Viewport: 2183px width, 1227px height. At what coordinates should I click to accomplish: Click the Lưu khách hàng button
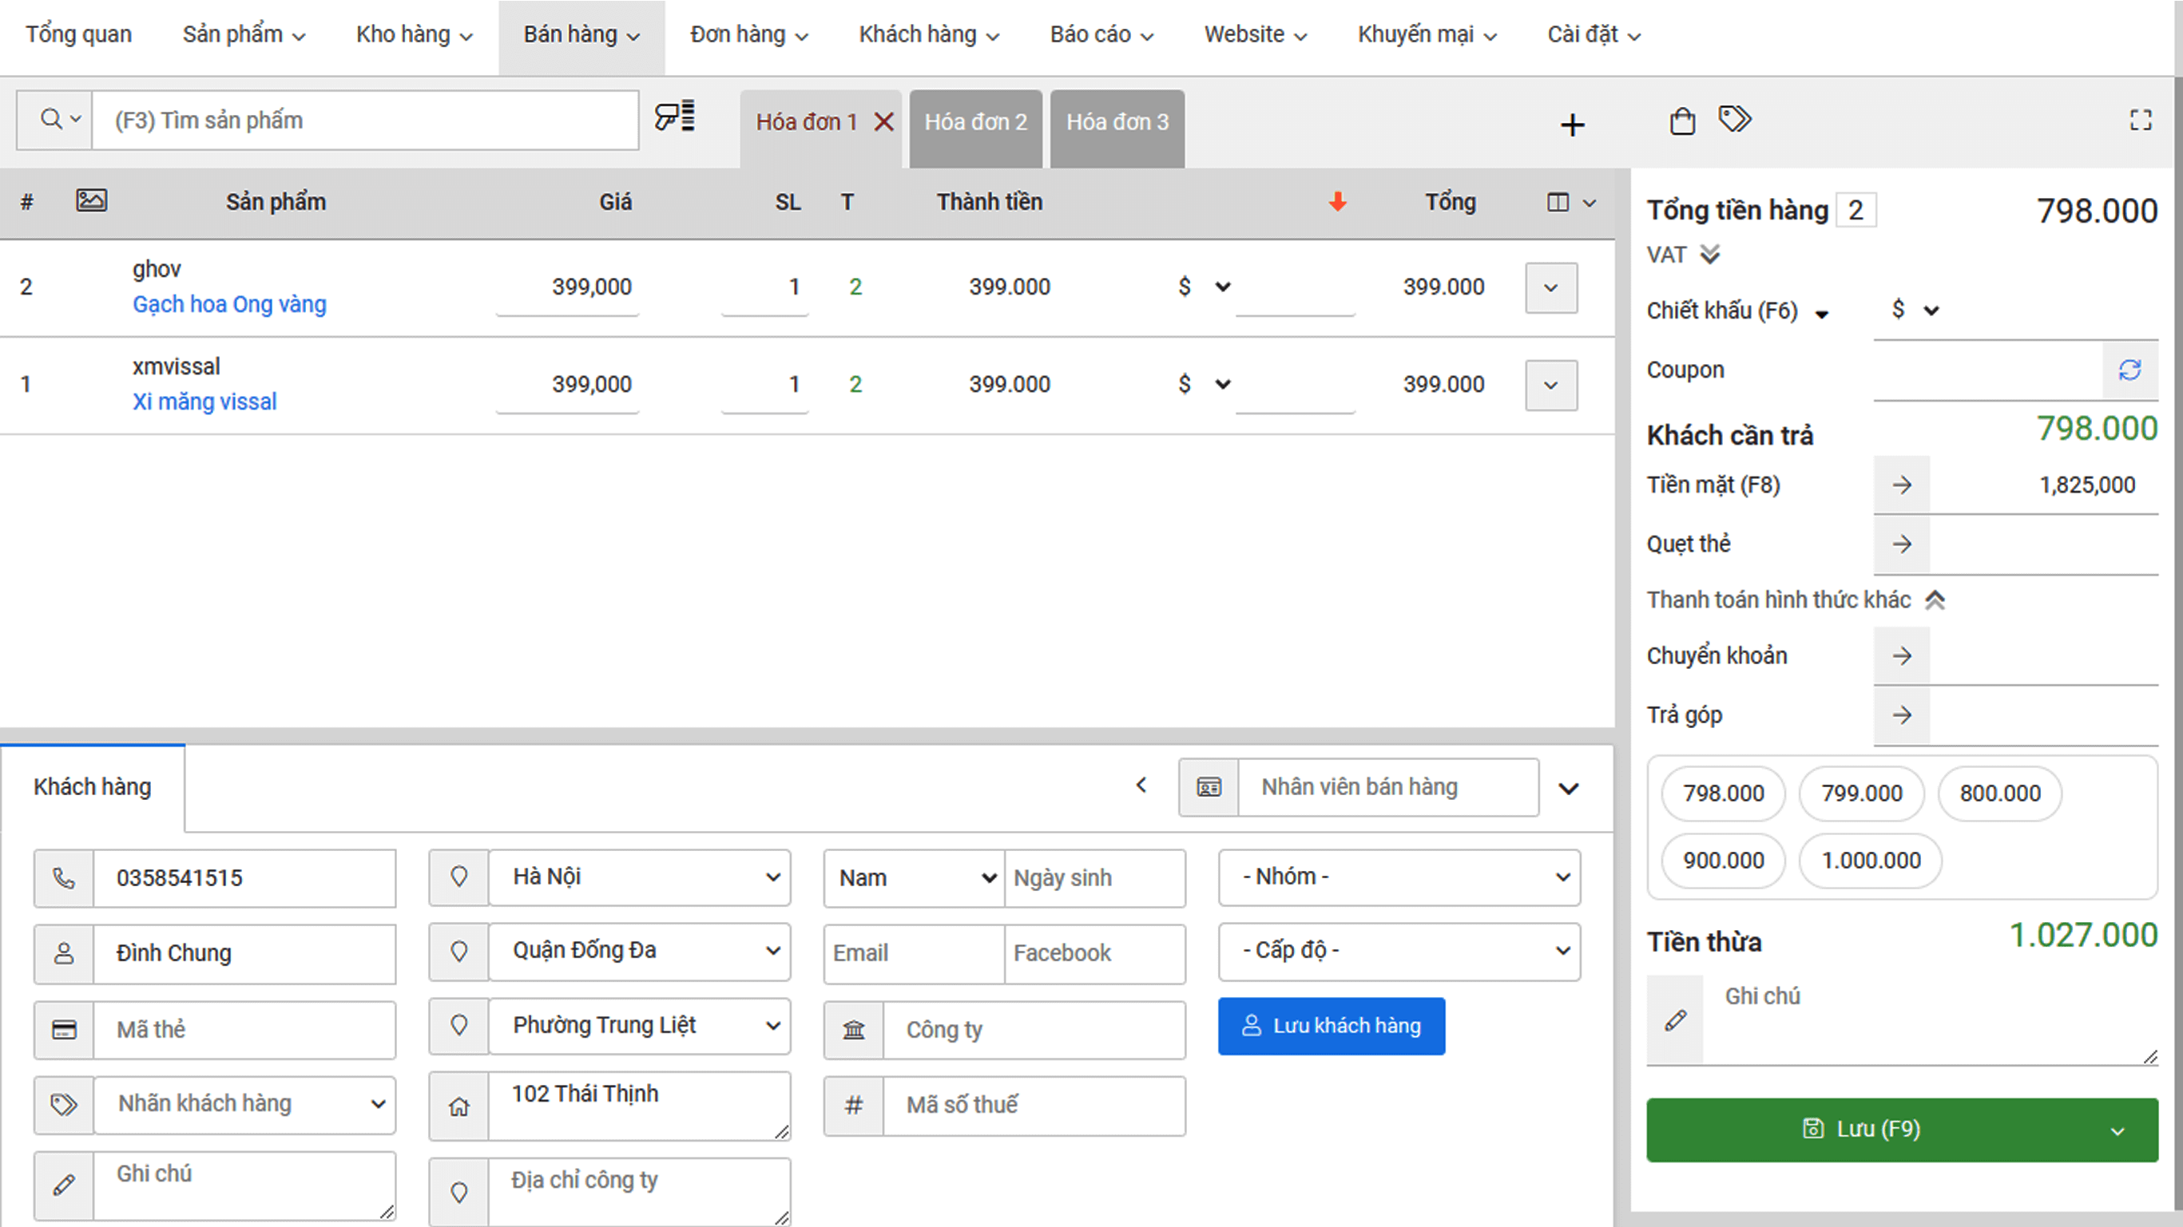coord(1332,1026)
